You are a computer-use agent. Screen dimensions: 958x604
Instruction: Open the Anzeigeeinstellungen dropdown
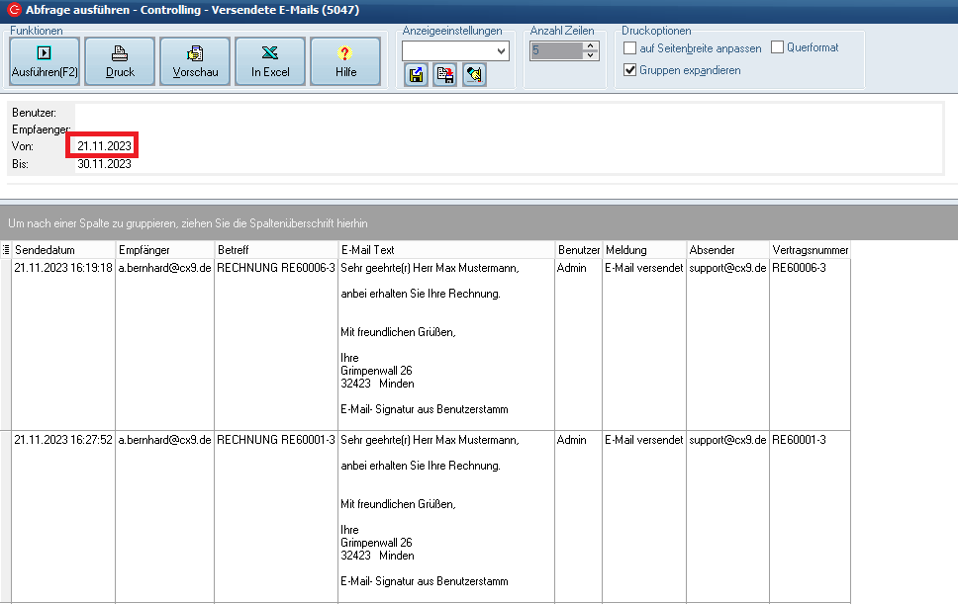[x=501, y=50]
